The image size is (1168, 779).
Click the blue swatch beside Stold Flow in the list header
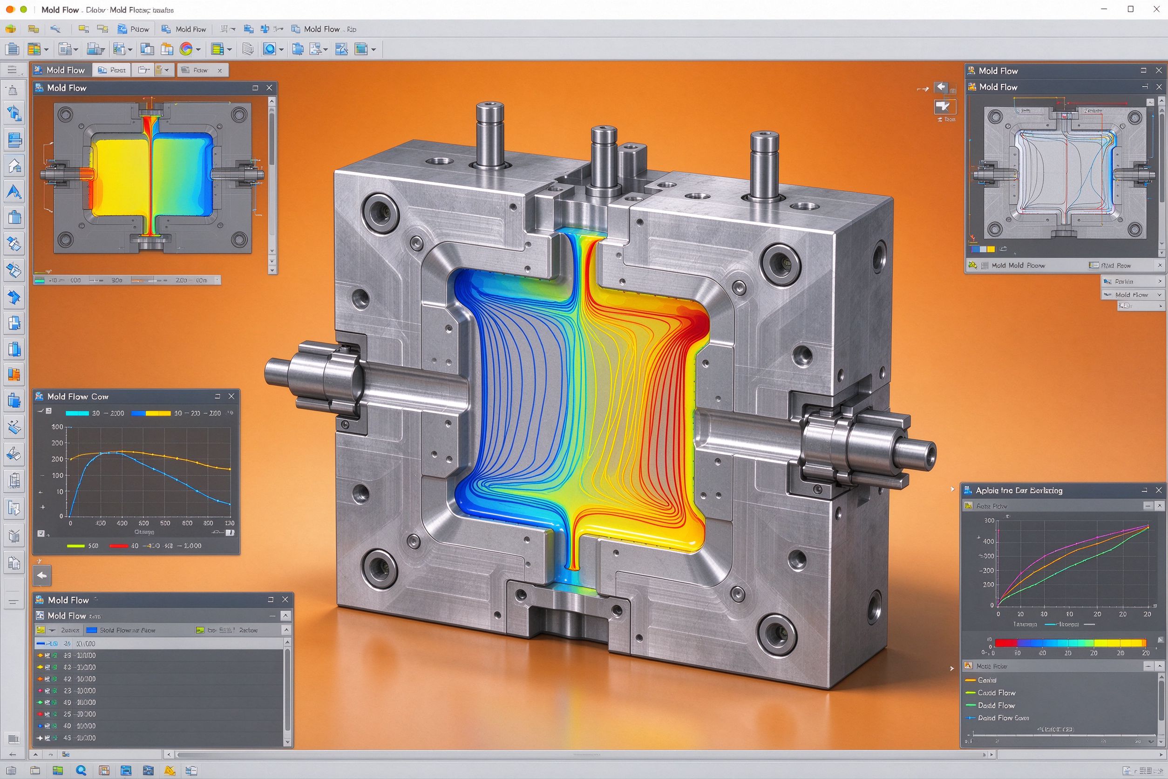91,630
